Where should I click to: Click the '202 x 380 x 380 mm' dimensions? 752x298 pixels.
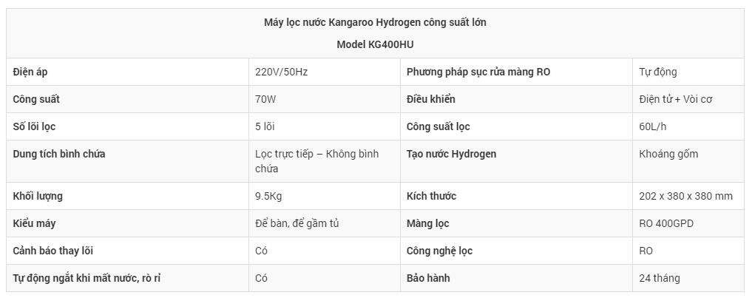coord(685,196)
